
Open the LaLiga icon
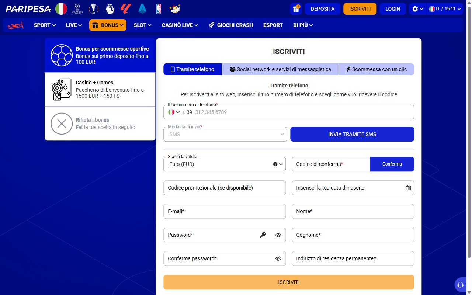(x=126, y=9)
